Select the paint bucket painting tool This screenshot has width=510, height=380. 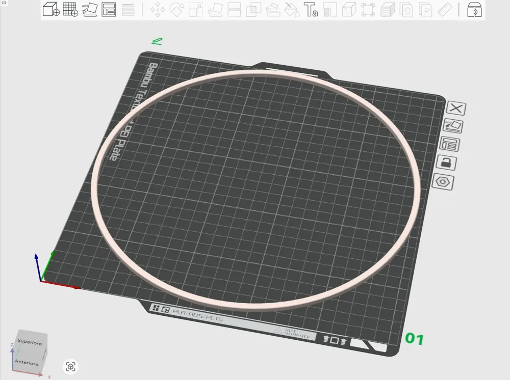pyautogui.click(x=292, y=10)
